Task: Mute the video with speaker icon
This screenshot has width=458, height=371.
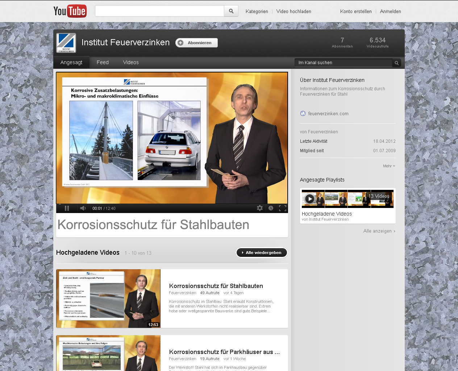Action: 83,208
